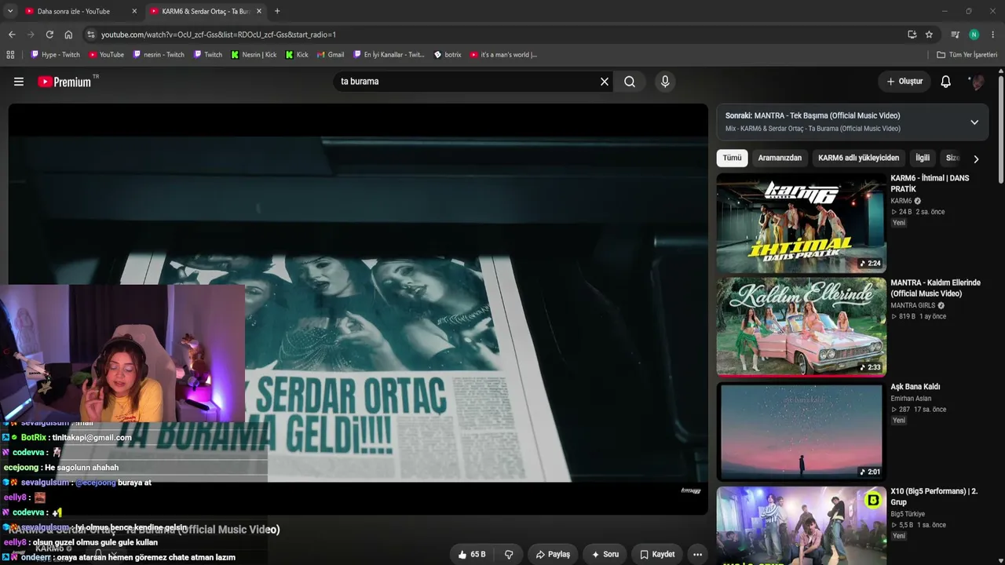Open the Soru ask button
This screenshot has width=1005, height=565.
605,554
